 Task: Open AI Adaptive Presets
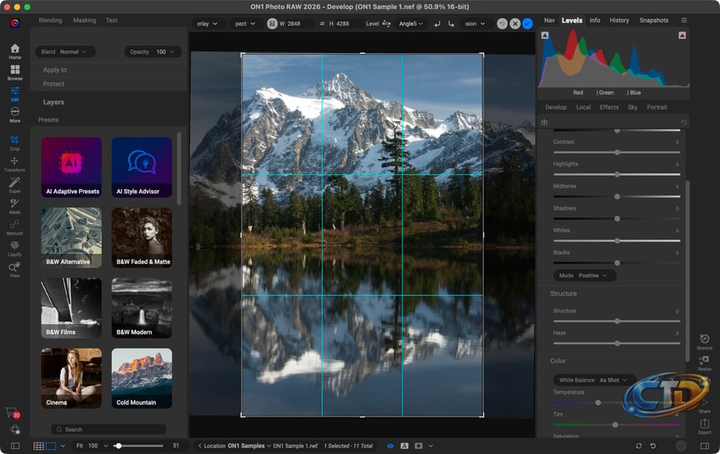pos(71,167)
